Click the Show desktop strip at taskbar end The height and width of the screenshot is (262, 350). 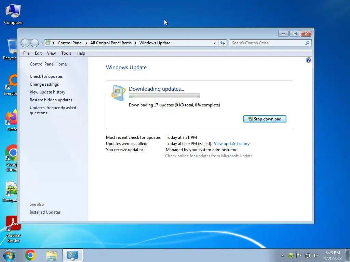pos(348,255)
